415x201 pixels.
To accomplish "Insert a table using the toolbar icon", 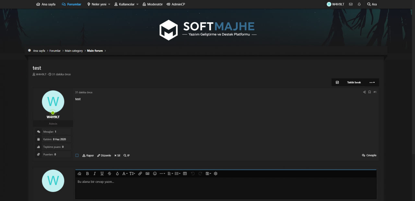I will (184, 173).
